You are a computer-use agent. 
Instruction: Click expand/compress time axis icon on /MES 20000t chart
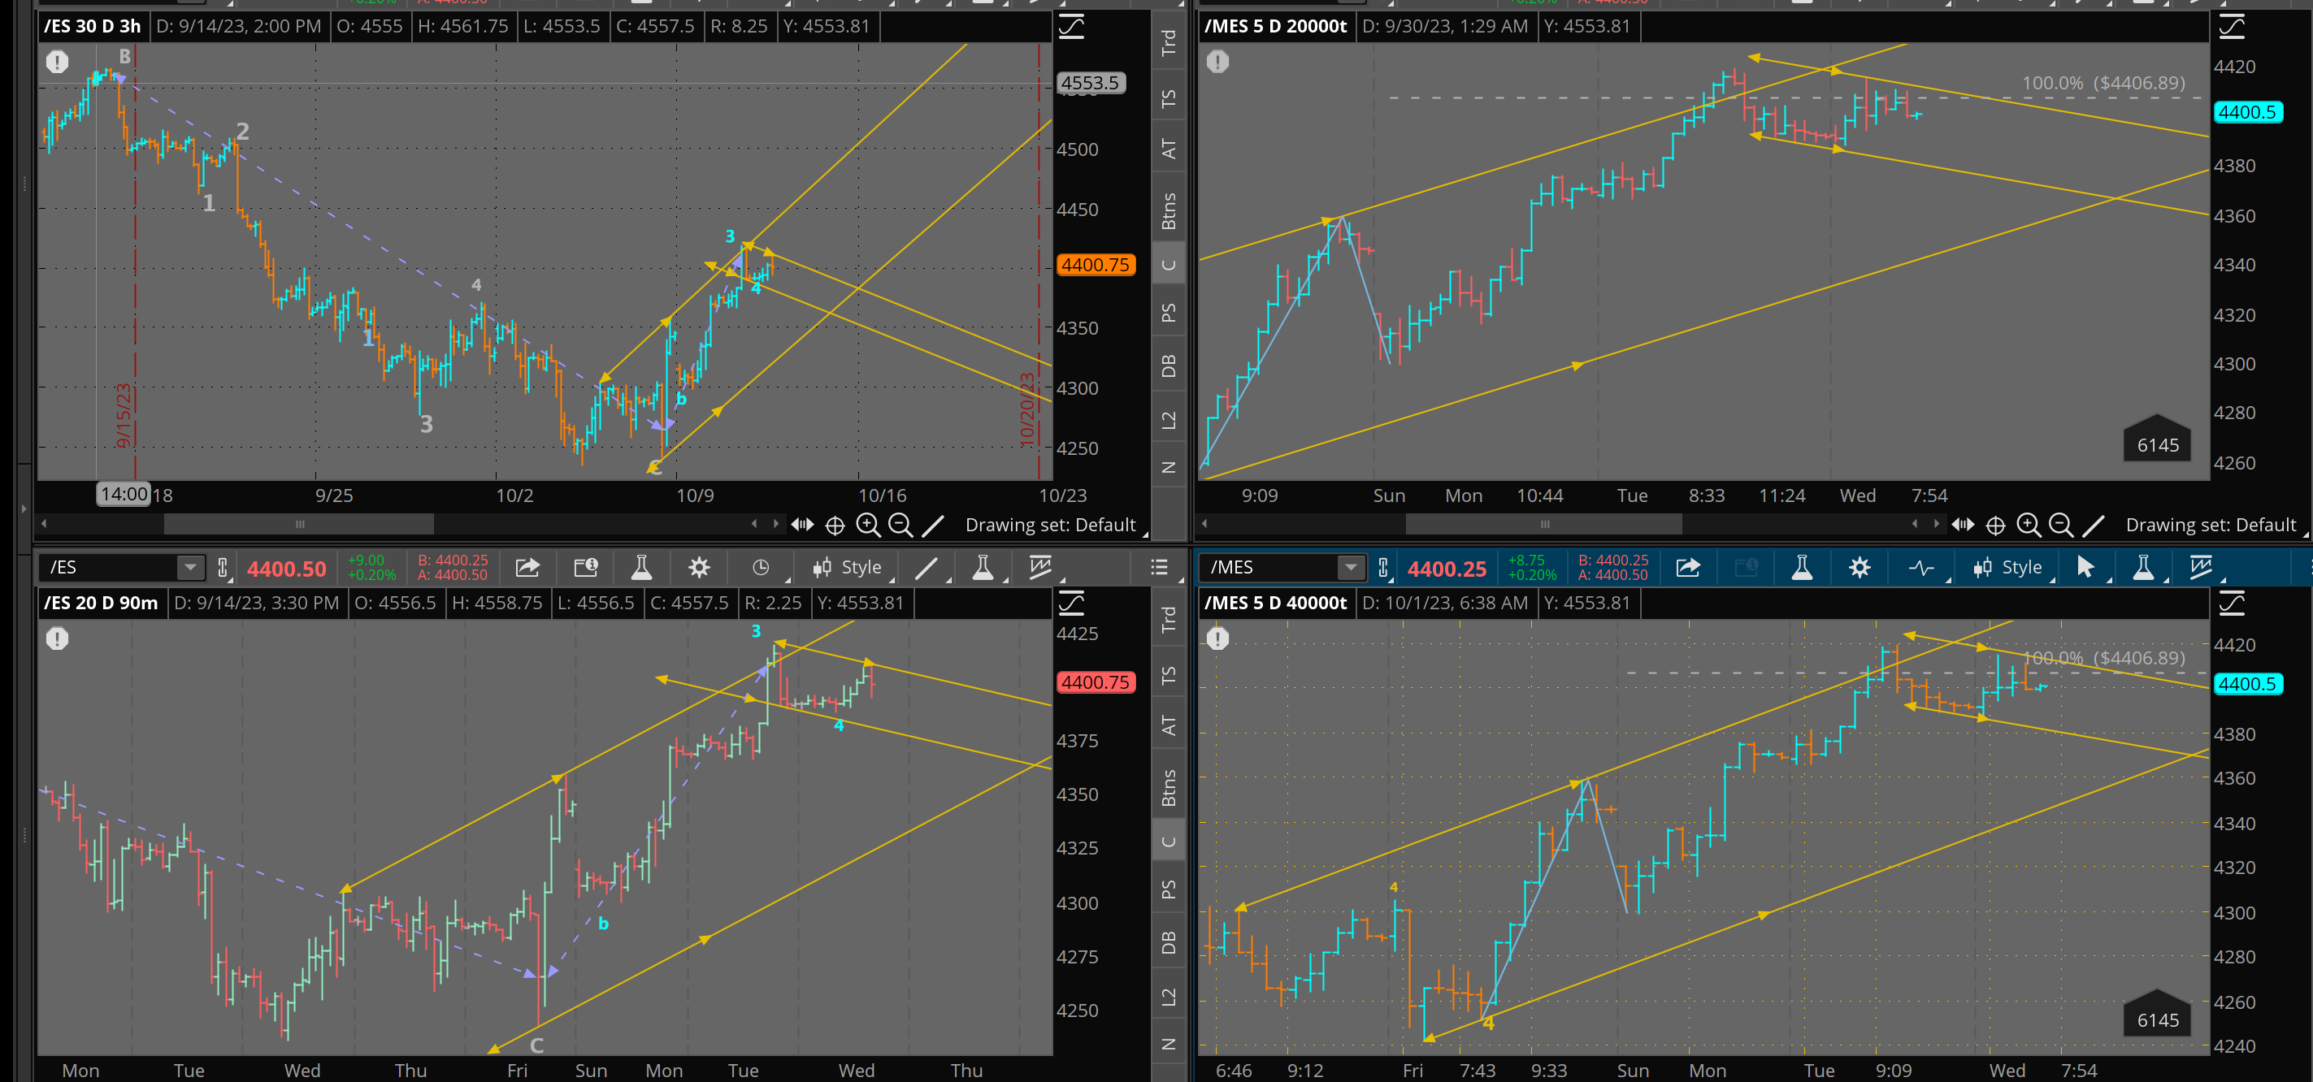tap(1963, 525)
